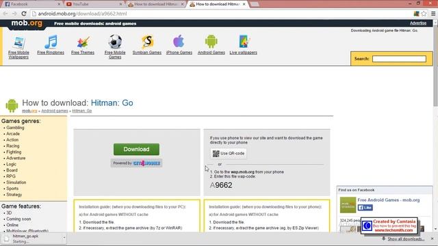Click Free Android Games - mob.org Facebook link
The image size is (438, 246).
(x=389, y=200)
